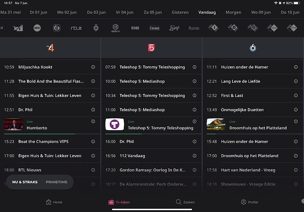The image size is (304, 212).
Task: Select the RTL Z channel logo
Action: (76, 28)
